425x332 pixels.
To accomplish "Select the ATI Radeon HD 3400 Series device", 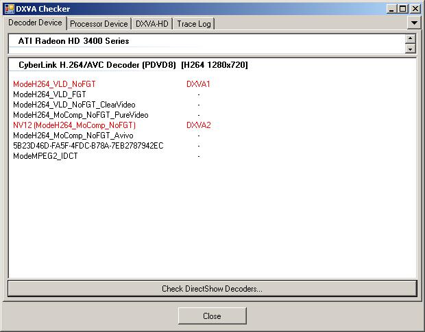I will tap(74, 41).
